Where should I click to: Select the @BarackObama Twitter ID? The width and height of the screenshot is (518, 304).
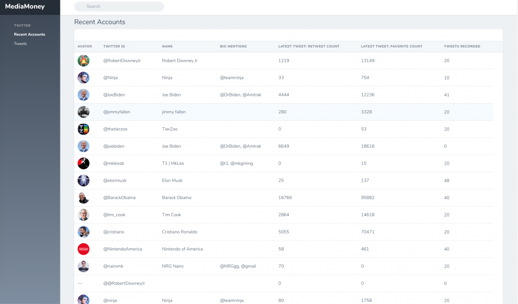click(x=119, y=198)
